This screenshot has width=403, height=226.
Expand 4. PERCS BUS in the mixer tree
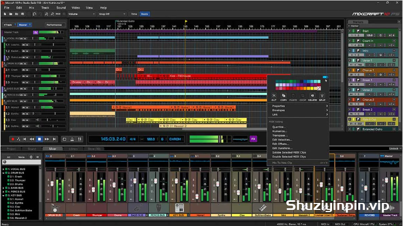(3, 192)
